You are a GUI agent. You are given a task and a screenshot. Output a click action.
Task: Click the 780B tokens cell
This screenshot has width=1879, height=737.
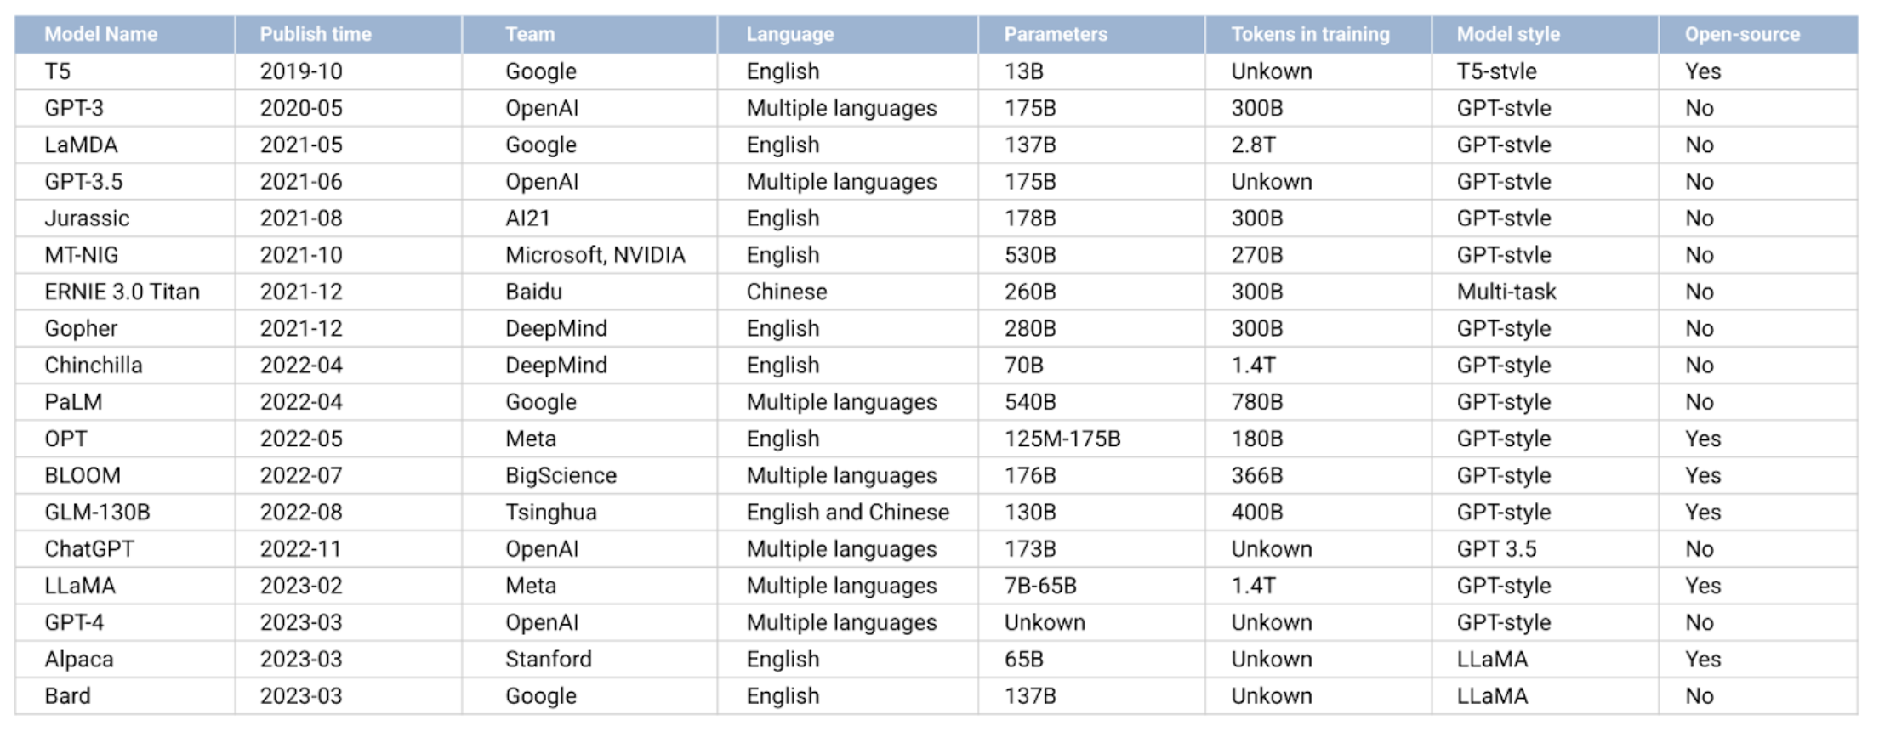tap(1318, 402)
